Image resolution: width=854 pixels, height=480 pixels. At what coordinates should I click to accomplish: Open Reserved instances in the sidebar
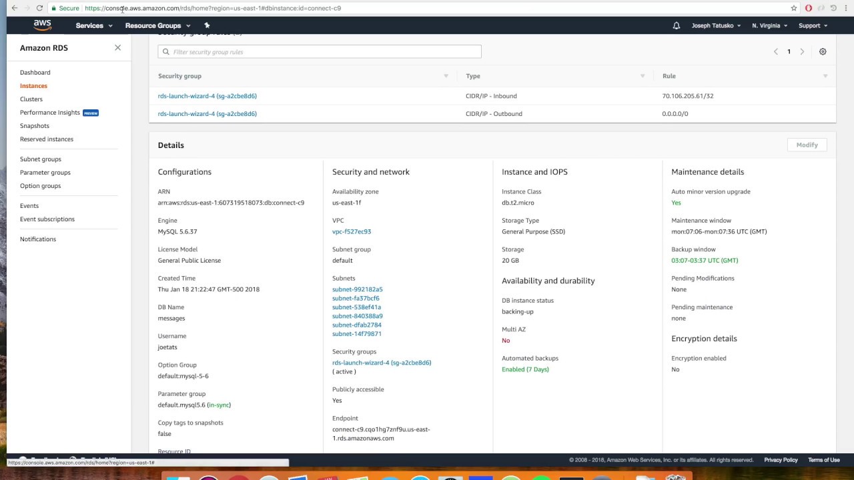47,139
